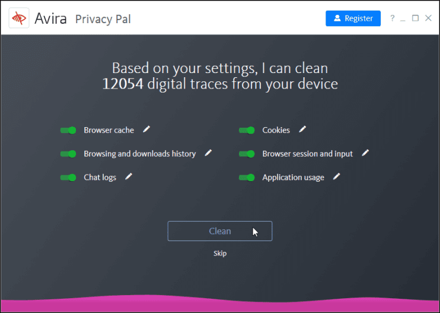Click the blue Register button
Screen dimensions: 440x313
[353, 18]
